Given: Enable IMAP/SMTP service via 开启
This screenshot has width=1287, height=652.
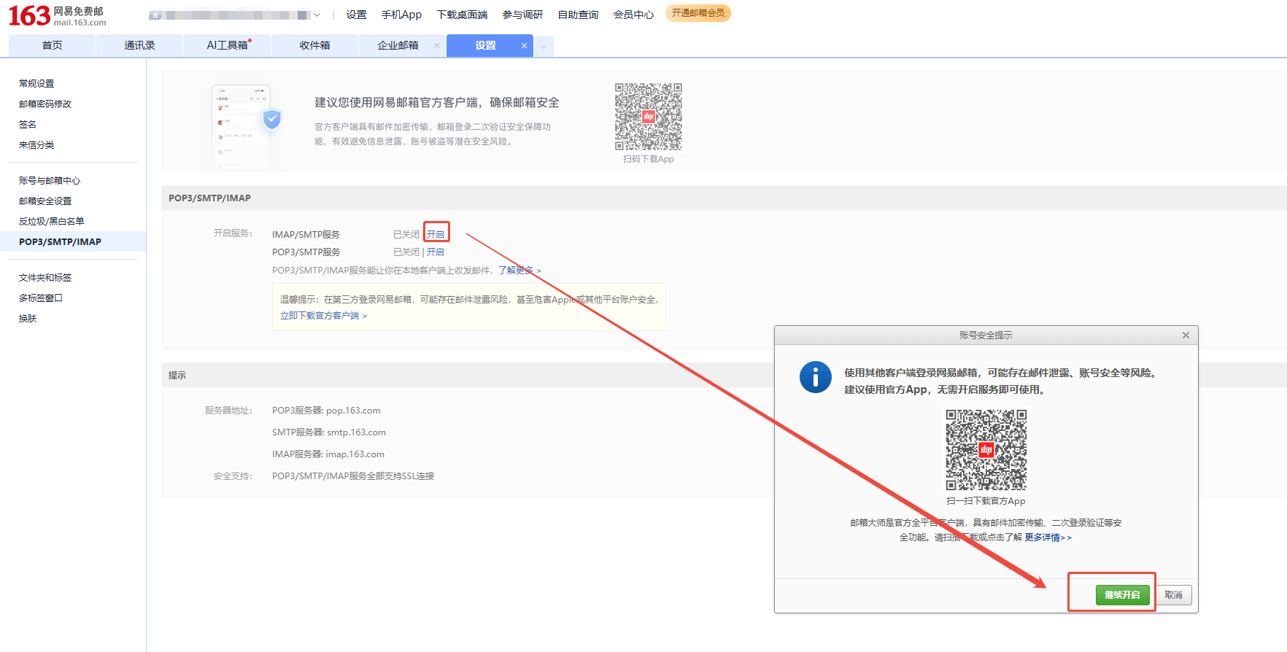Looking at the screenshot, I should tap(436, 234).
